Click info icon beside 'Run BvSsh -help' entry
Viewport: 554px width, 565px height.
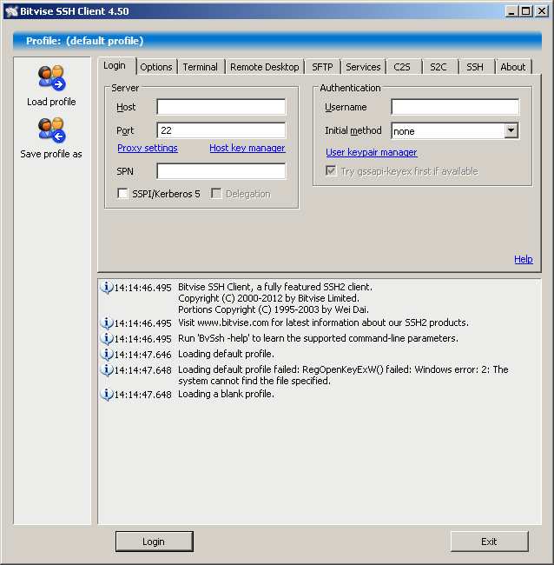[x=106, y=339]
